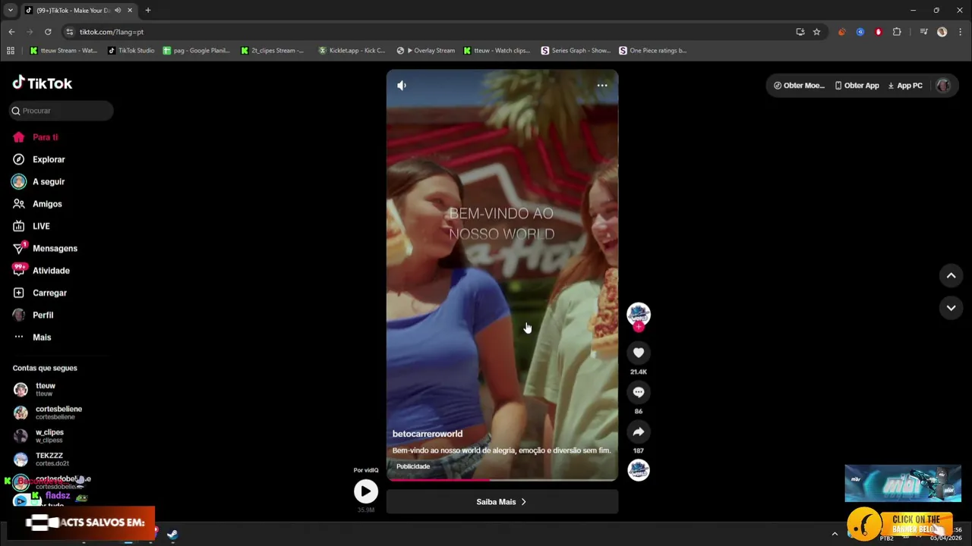972x546 pixels.
Task: Click Obter Moedas button
Action: (x=799, y=86)
